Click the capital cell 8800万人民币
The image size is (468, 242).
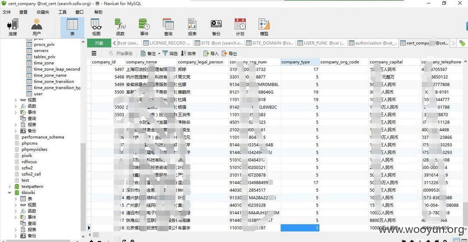(x=394, y=220)
